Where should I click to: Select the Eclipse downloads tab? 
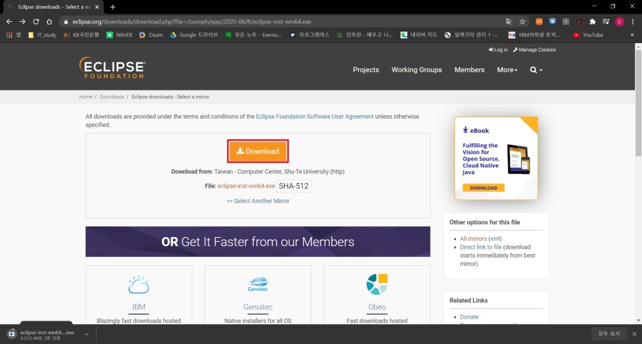pyautogui.click(x=53, y=7)
